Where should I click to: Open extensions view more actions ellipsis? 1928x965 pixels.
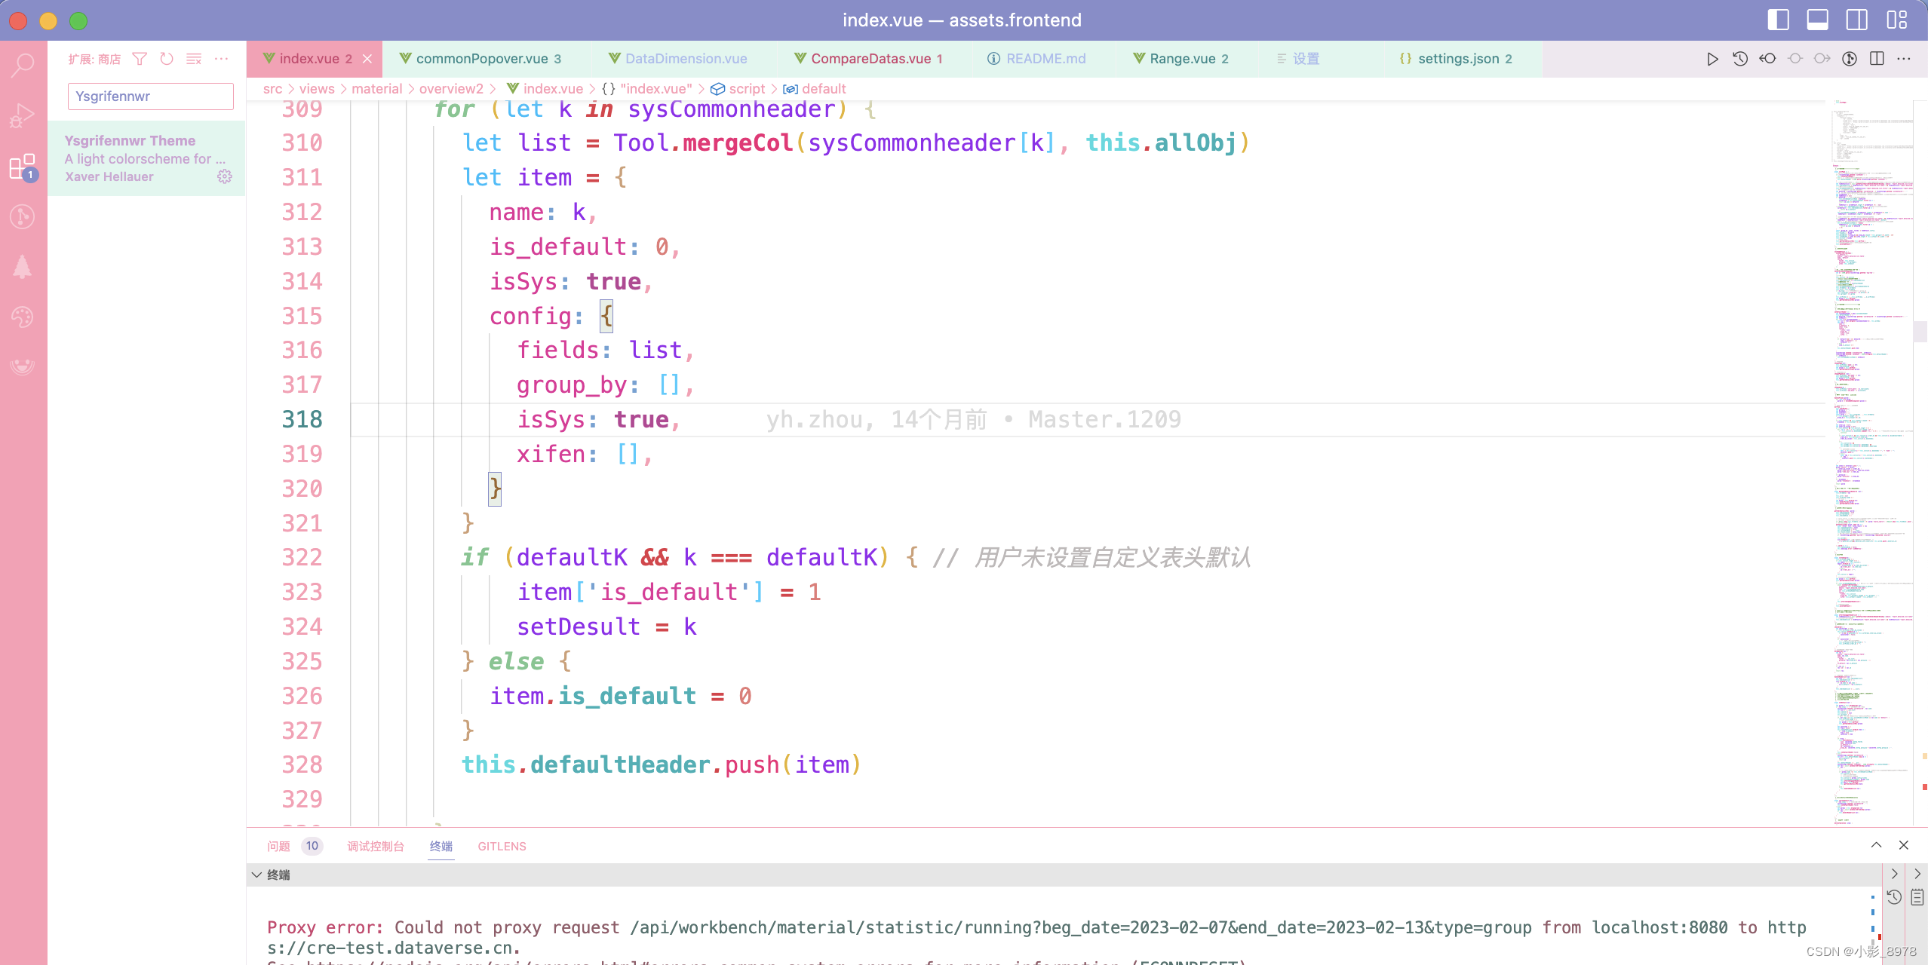(x=221, y=59)
